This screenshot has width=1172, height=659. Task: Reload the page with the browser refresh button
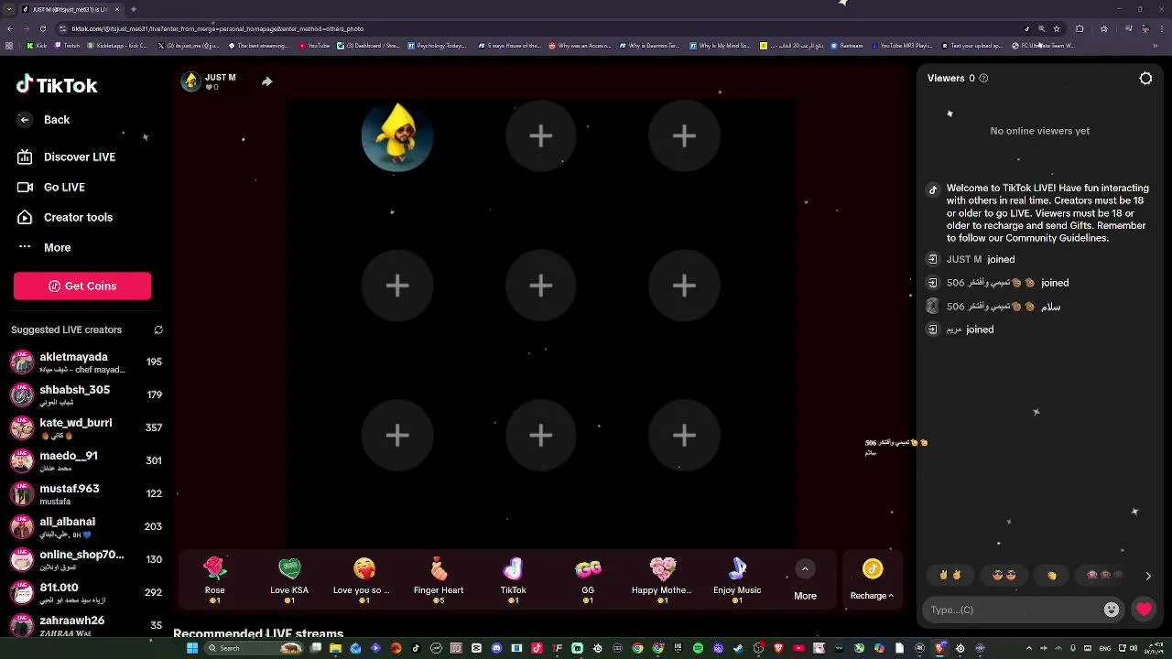pos(43,29)
